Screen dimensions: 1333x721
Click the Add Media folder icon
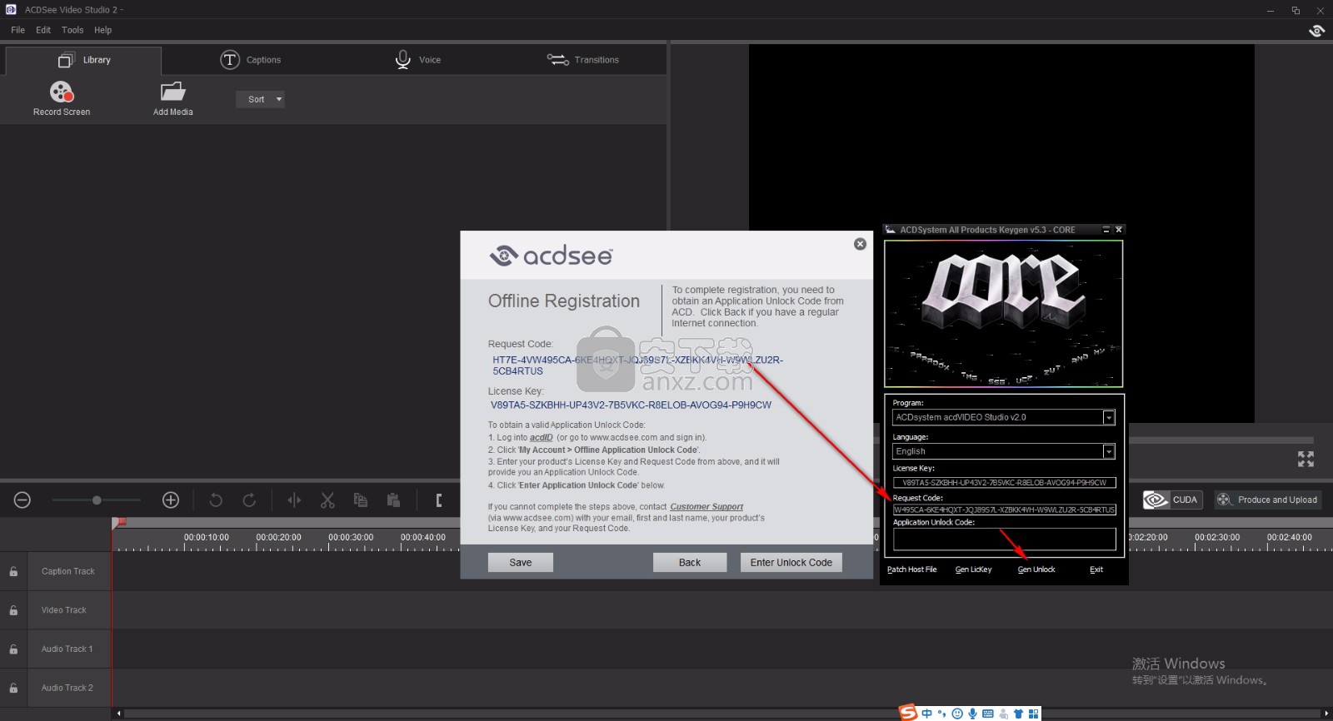(x=172, y=92)
